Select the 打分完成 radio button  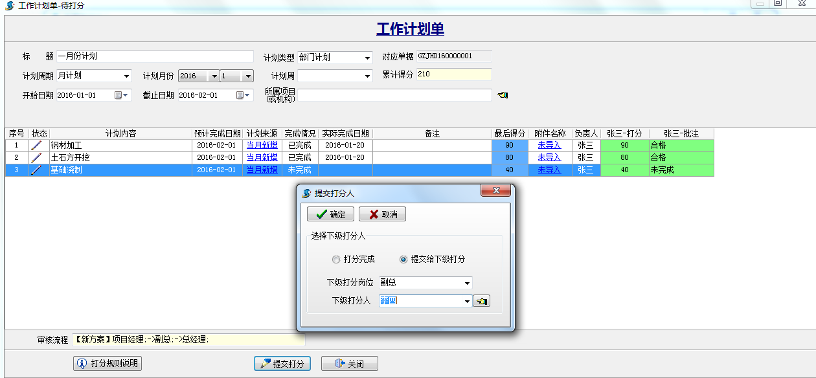click(336, 259)
